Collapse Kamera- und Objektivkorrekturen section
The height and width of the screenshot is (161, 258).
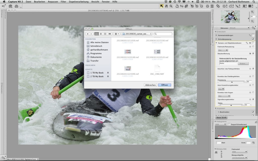(x=216, y=43)
